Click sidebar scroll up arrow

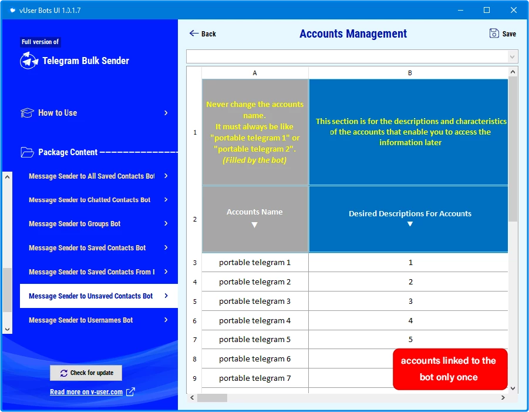[x=7, y=177]
